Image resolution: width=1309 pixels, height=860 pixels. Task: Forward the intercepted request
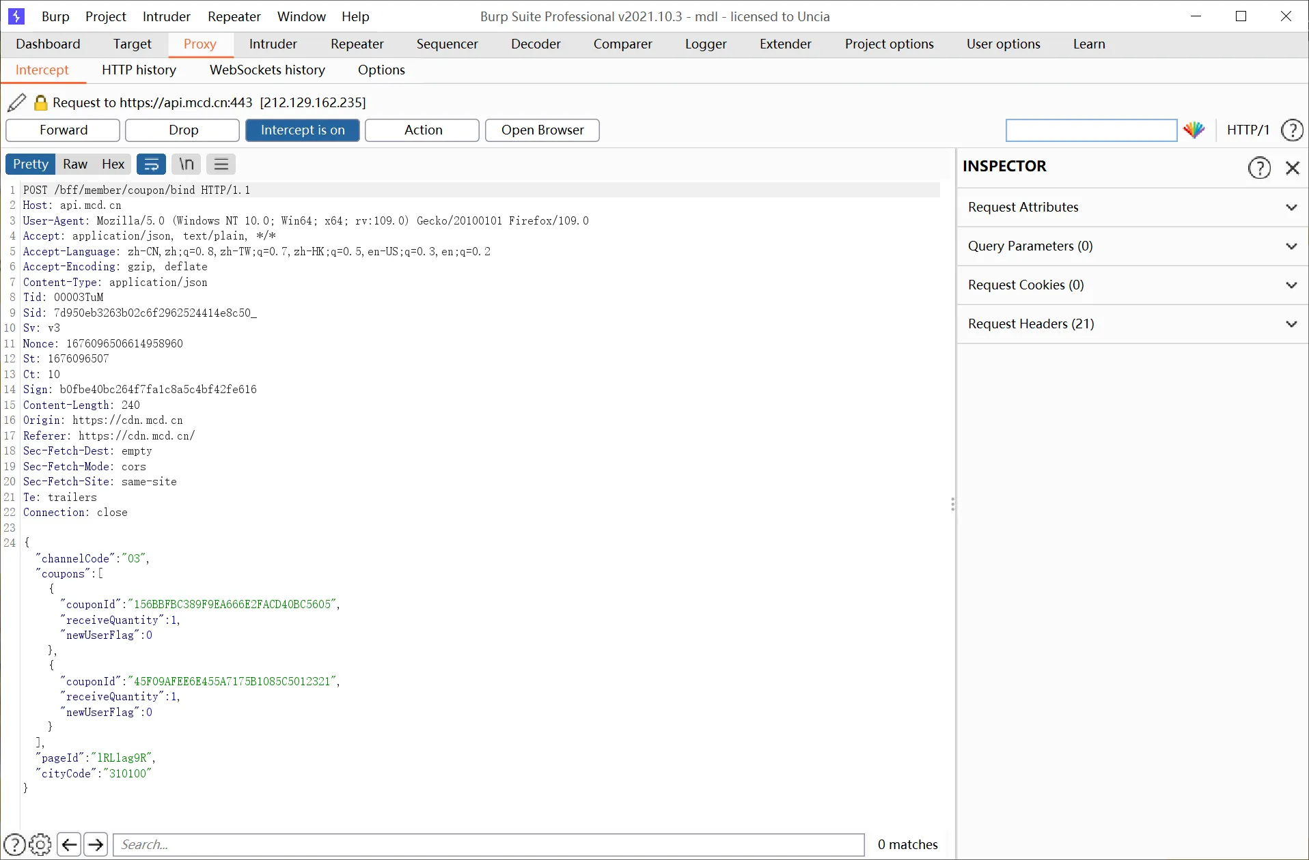tap(63, 130)
